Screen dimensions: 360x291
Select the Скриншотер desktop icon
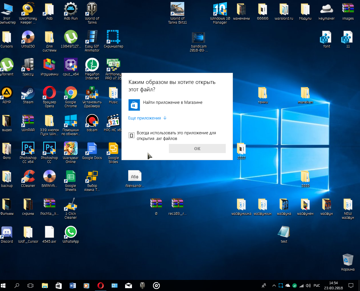coord(113,39)
